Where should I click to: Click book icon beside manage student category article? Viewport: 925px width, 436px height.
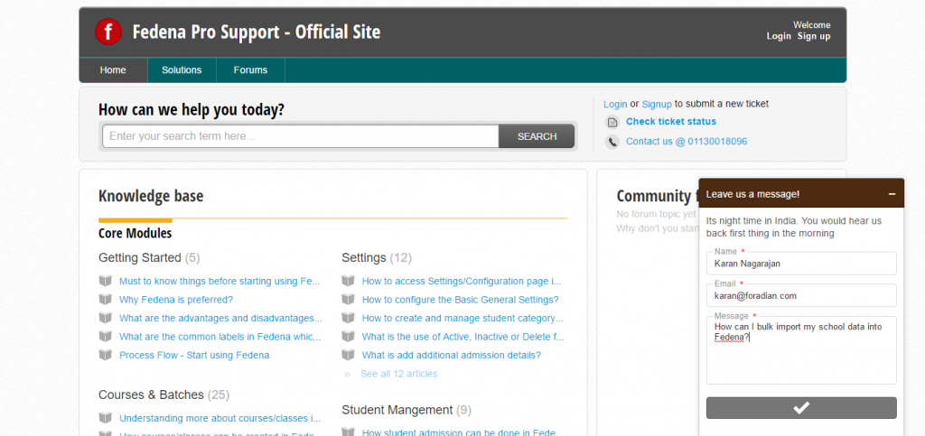348,318
